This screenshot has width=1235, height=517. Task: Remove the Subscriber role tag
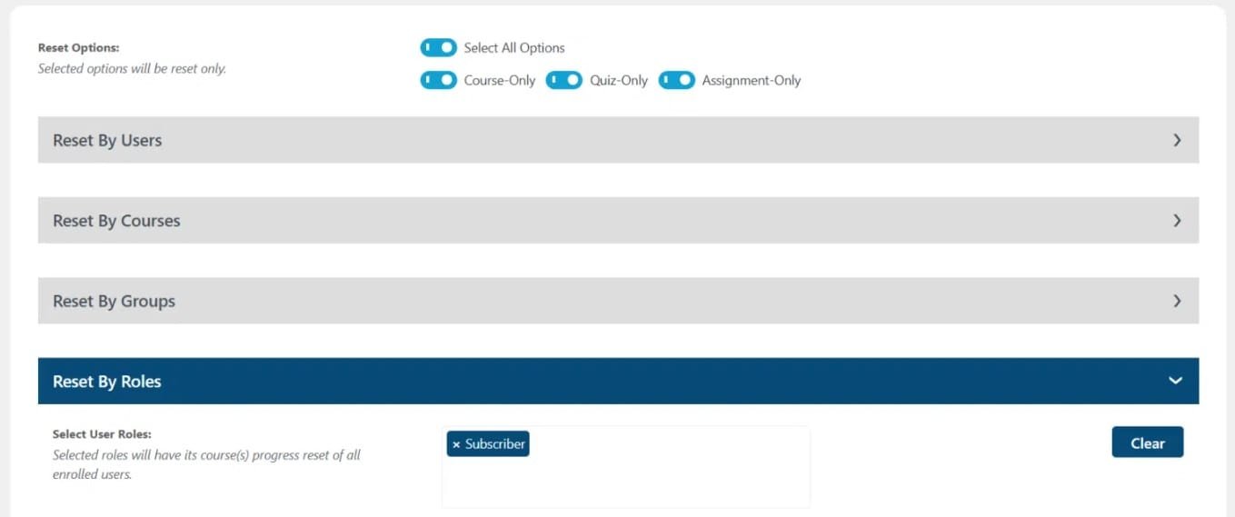click(x=456, y=444)
